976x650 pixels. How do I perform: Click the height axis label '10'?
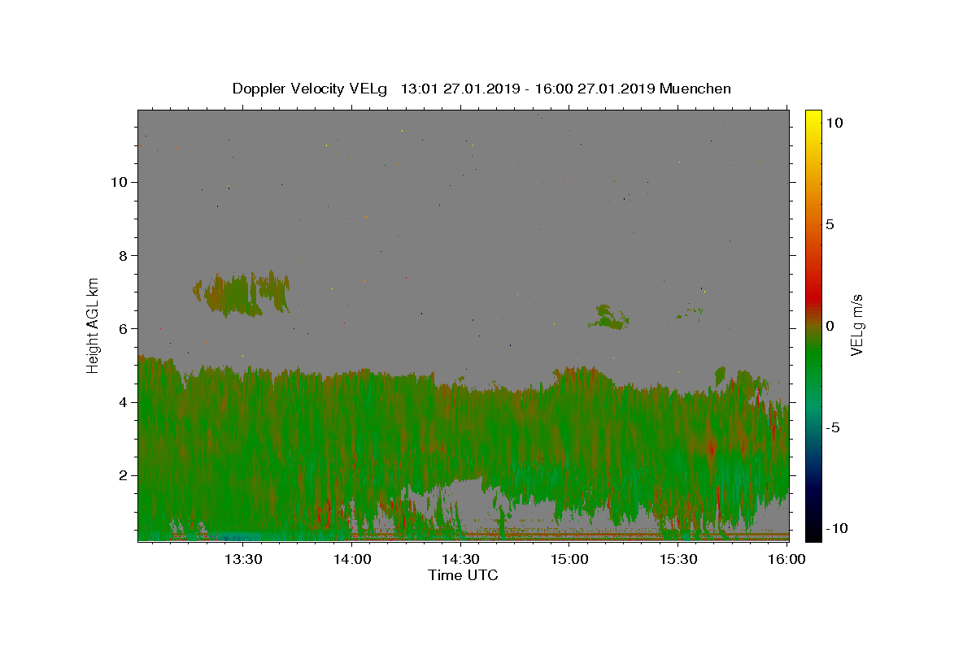point(119,182)
